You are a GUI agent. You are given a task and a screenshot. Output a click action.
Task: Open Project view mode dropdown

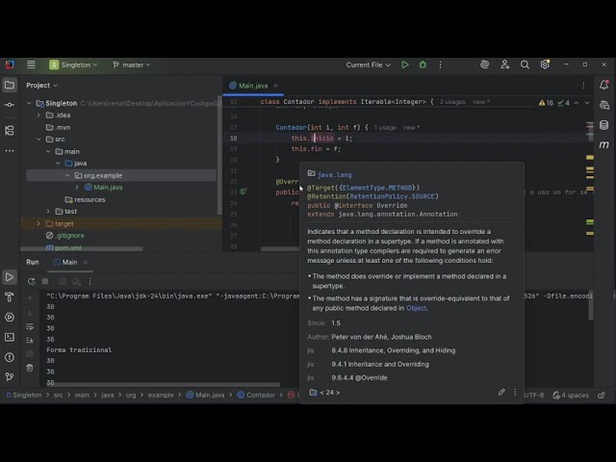click(41, 86)
